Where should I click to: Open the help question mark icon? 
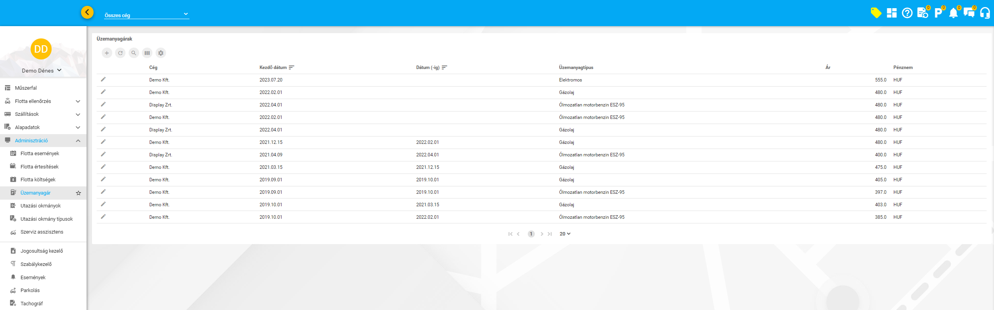point(907,13)
